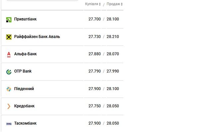Select Приватбанк buy rate 27.700
This screenshot has width=199, height=132.
pos(95,19)
